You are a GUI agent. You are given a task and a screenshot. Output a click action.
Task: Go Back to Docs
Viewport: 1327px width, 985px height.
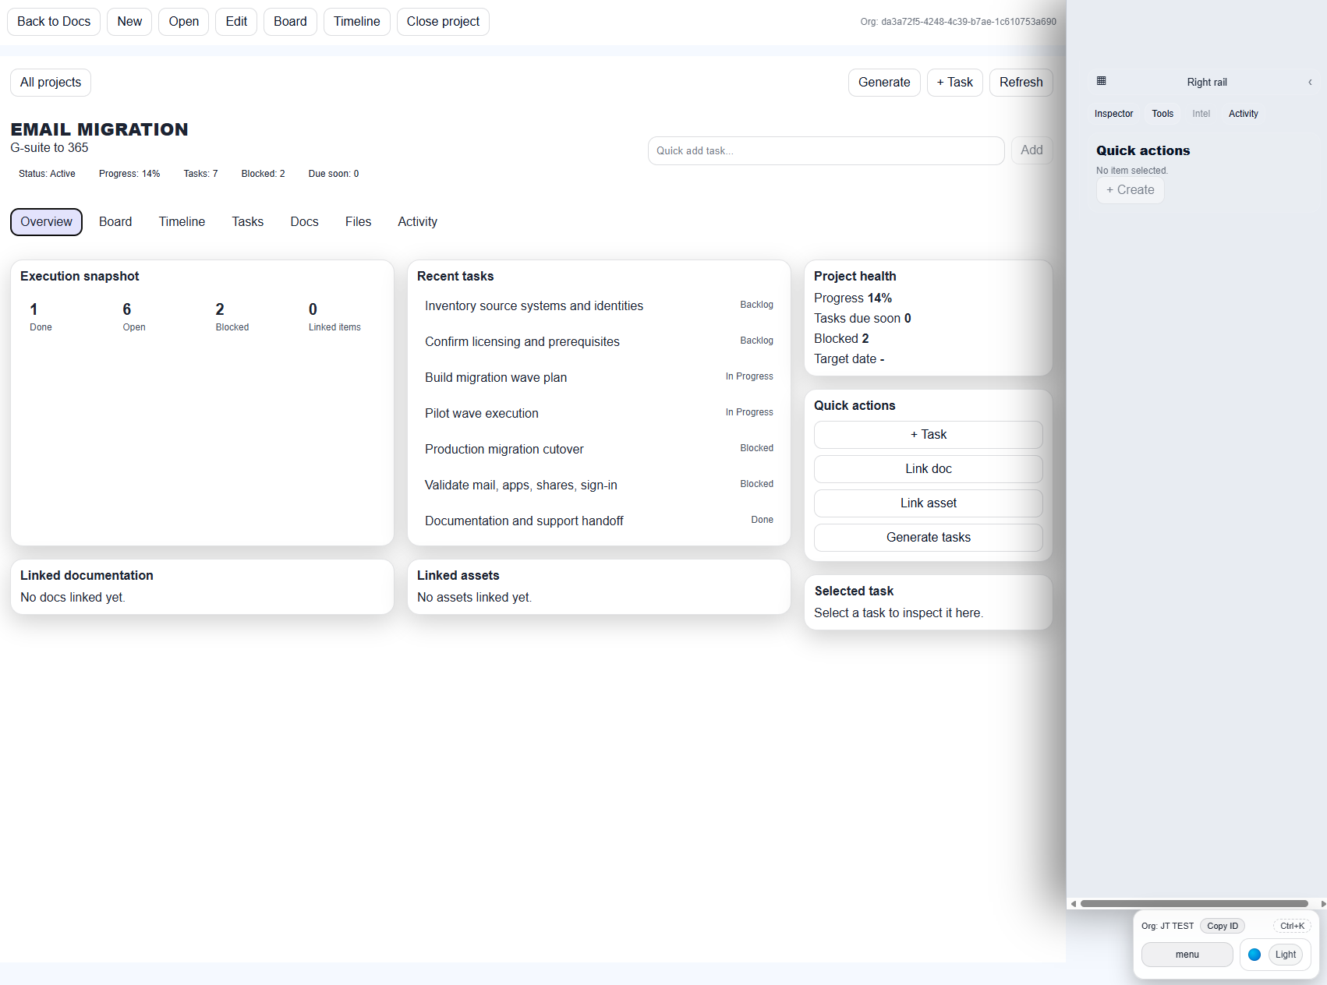coord(53,21)
